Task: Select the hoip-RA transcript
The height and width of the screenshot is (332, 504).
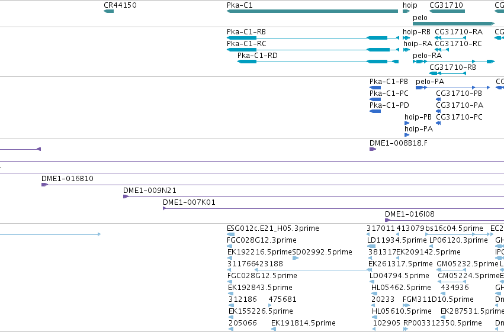Action: point(406,50)
